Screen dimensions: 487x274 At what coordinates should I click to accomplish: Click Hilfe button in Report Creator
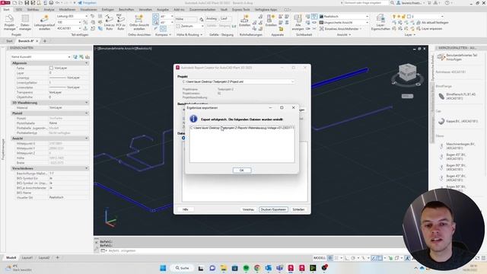click(x=186, y=210)
